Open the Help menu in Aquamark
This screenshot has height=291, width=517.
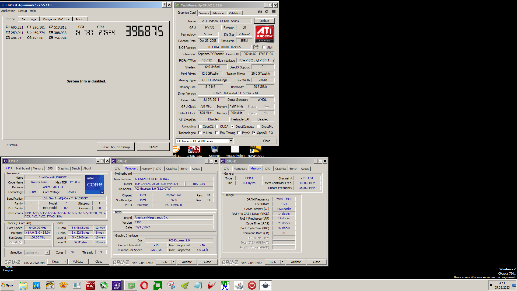[33, 11]
